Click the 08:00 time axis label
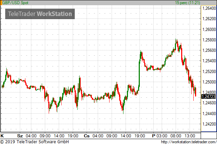 point(176,136)
